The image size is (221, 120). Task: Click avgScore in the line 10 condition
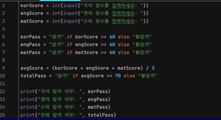tap(92, 76)
